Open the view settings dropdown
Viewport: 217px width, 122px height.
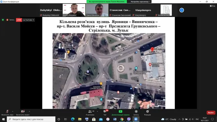coord(140,2)
